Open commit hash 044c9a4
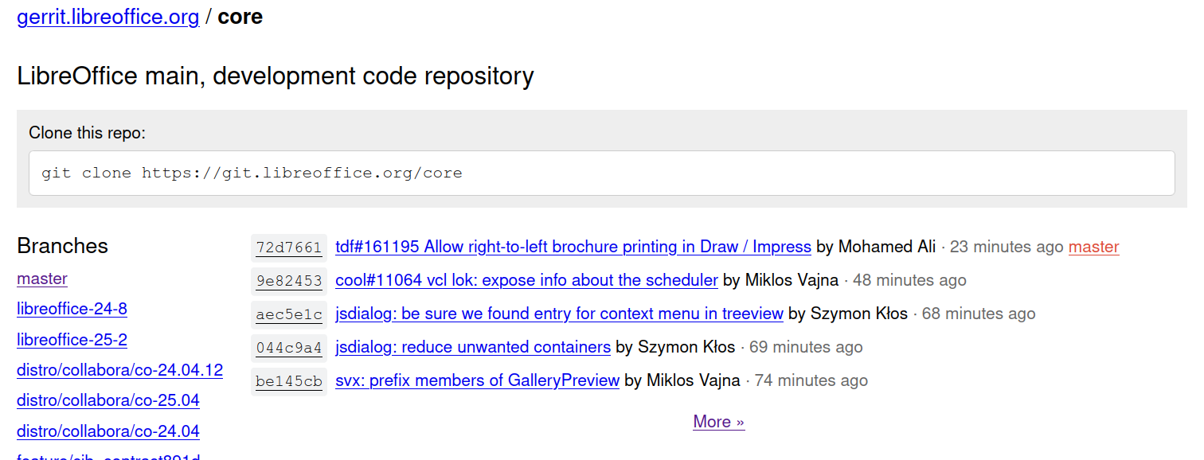 coord(289,348)
